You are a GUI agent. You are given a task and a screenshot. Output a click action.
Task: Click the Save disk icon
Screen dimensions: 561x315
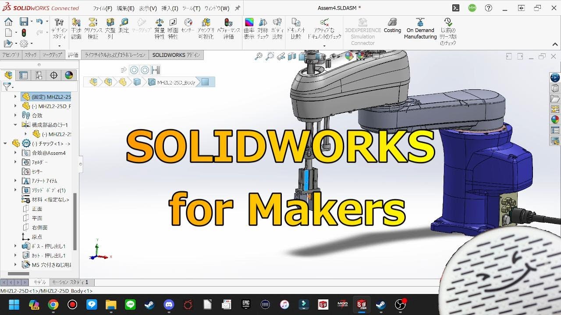point(23,22)
